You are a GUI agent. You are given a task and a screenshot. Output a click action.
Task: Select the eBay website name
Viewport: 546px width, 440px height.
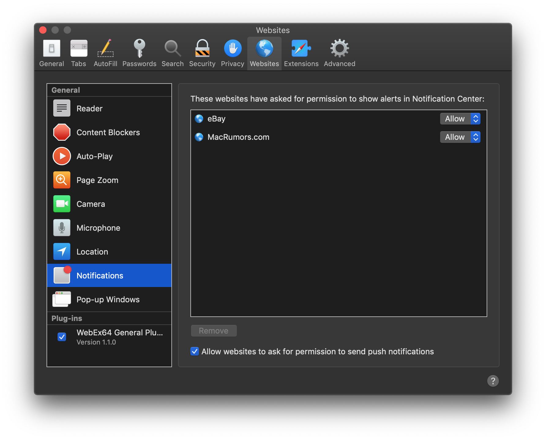[x=216, y=119]
